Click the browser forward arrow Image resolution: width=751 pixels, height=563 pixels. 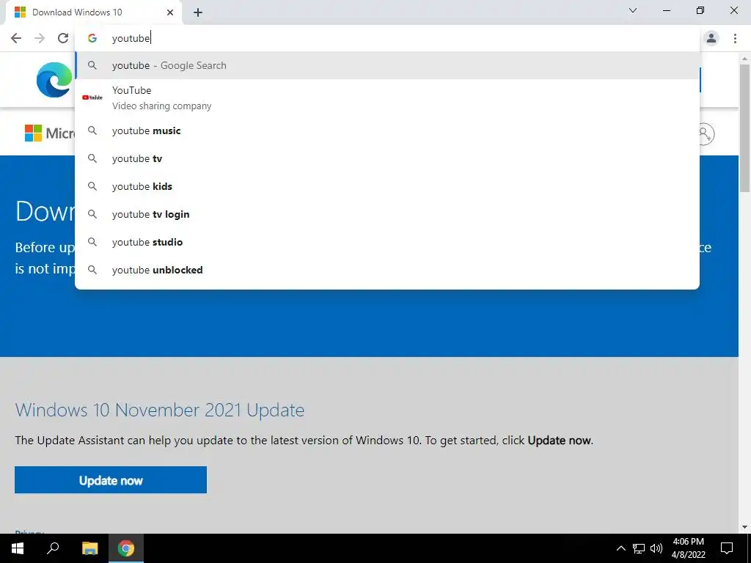tap(40, 38)
